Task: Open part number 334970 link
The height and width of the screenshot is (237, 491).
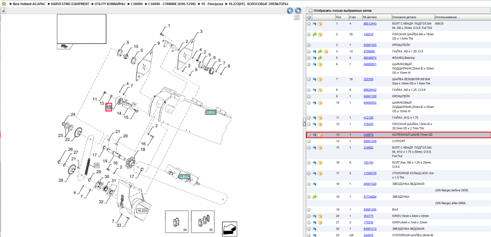Action: 368,134
